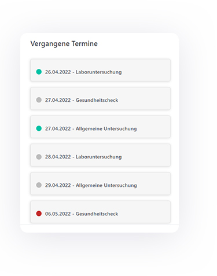Select the 27.04.2022 Allgemeine Untersuchung appointment
This screenshot has height=276, width=217.
[x=100, y=127]
